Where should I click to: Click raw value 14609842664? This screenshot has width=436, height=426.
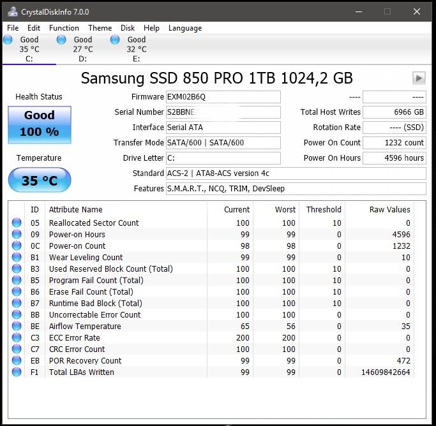tap(386, 372)
